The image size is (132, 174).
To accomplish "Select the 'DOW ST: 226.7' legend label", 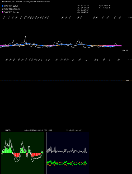I will (11, 6).
